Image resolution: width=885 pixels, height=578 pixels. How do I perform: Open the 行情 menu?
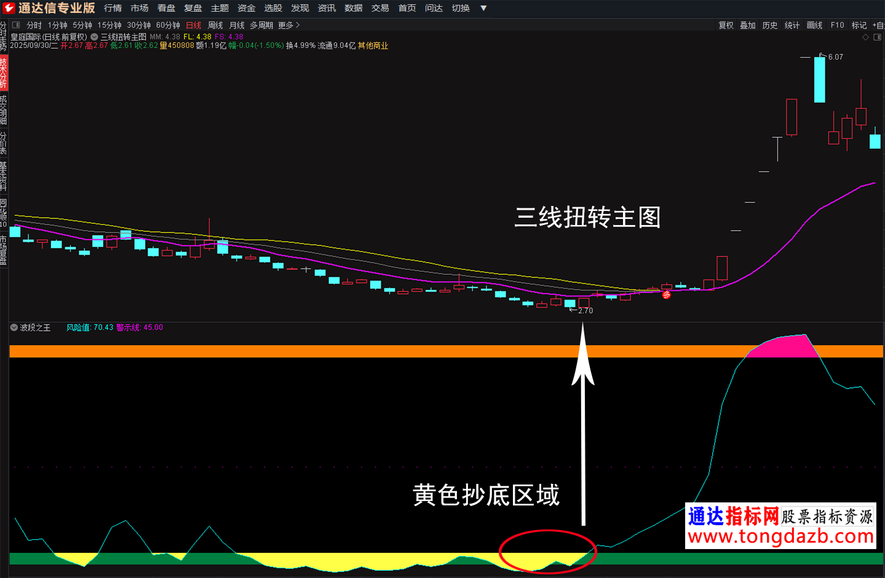(x=113, y=8)
